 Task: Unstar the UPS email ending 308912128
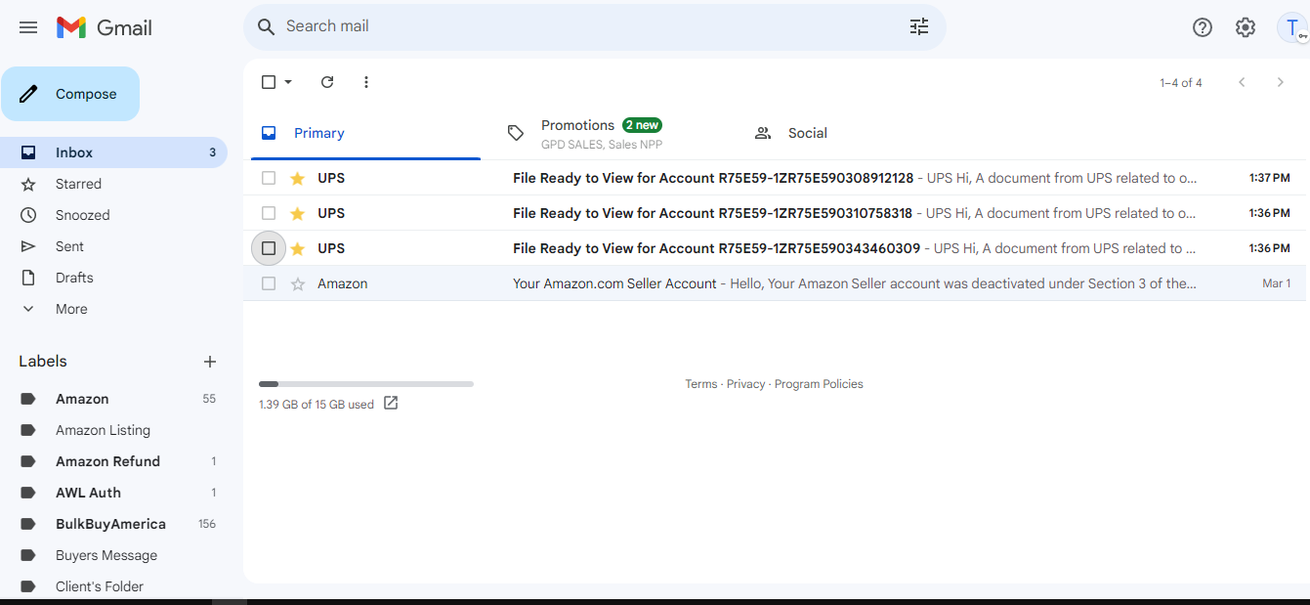tap(298, 178)
